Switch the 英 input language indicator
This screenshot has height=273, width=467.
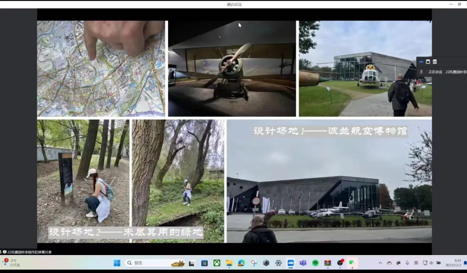416,263
